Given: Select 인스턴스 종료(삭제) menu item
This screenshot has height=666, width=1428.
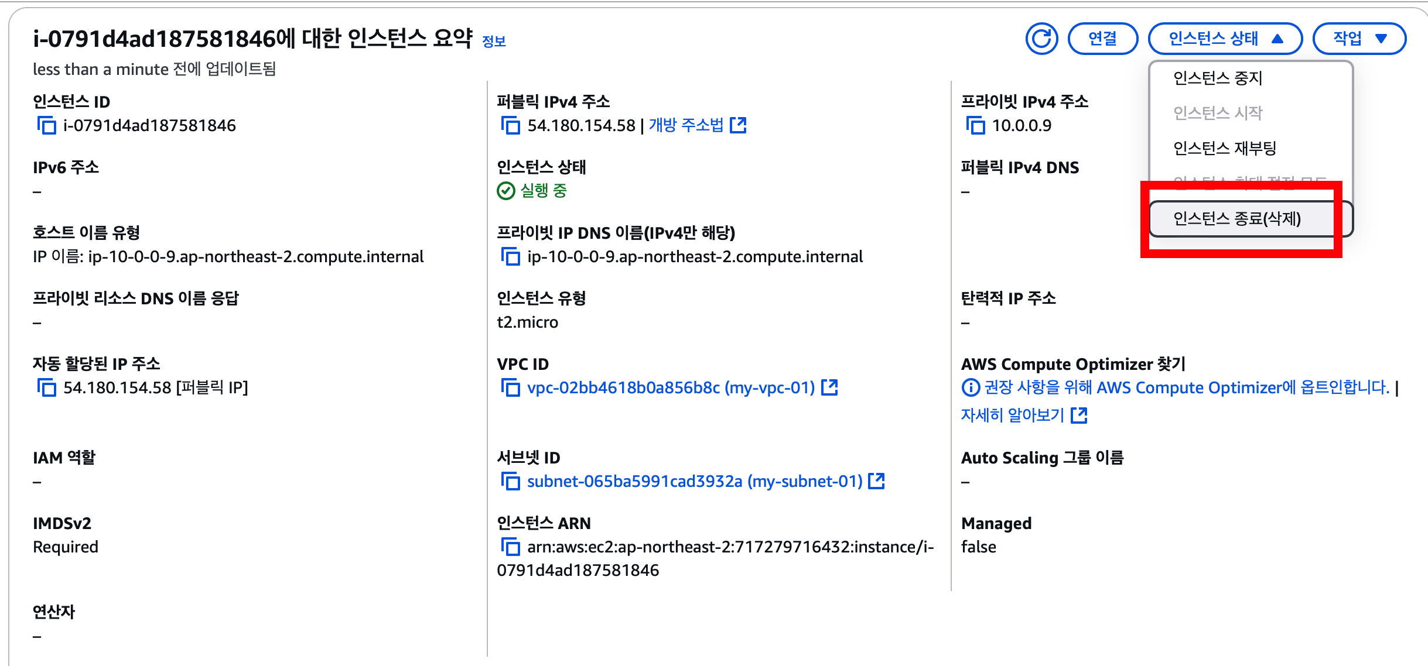Looking at the screenshot, I should [x=1236, y=219].
